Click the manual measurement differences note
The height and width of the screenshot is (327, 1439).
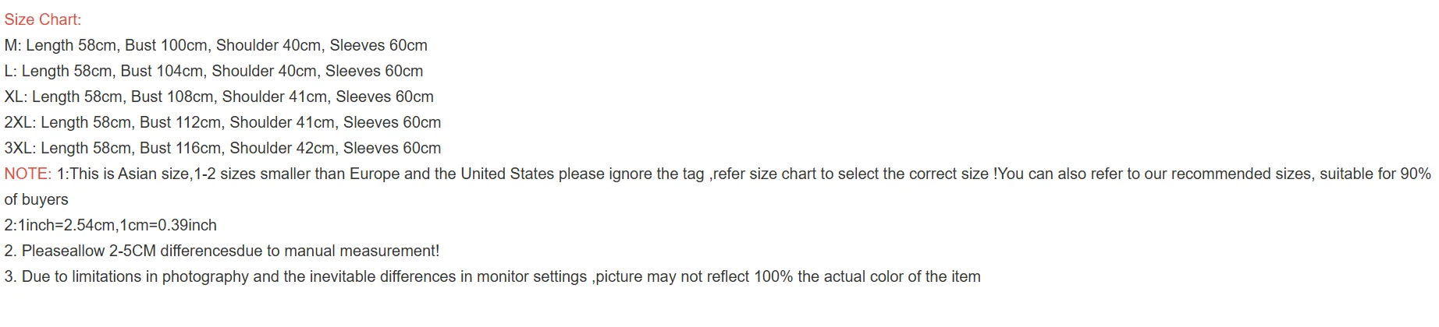222,251
